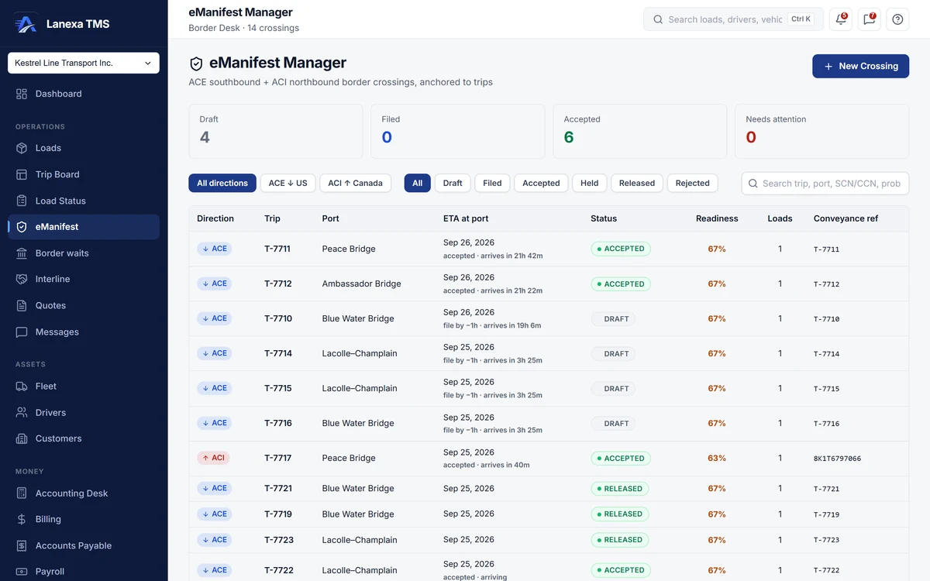Click the Drivers people icon in sidebar
The width and height of the screenshot is (930, 581).
coord(22,412)
